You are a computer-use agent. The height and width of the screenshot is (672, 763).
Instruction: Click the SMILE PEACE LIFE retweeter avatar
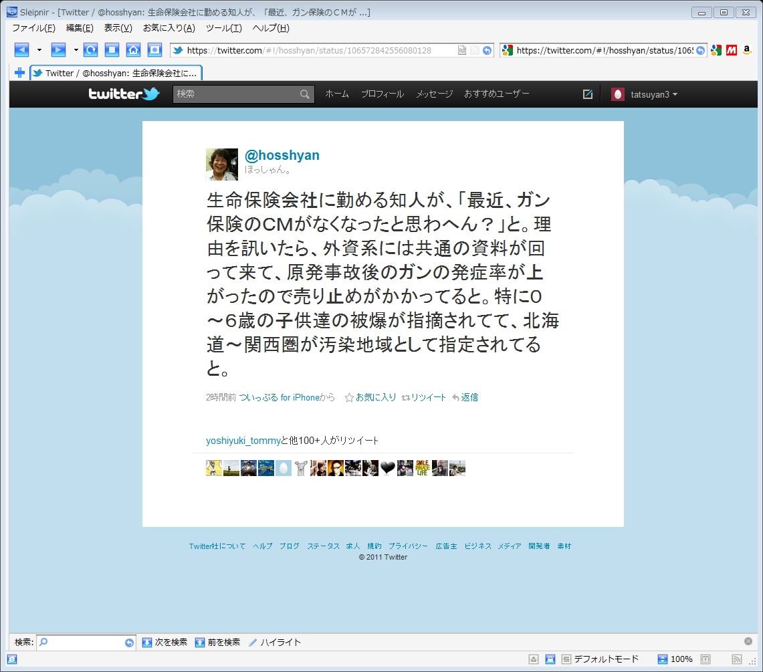click(x=423, y=468)
